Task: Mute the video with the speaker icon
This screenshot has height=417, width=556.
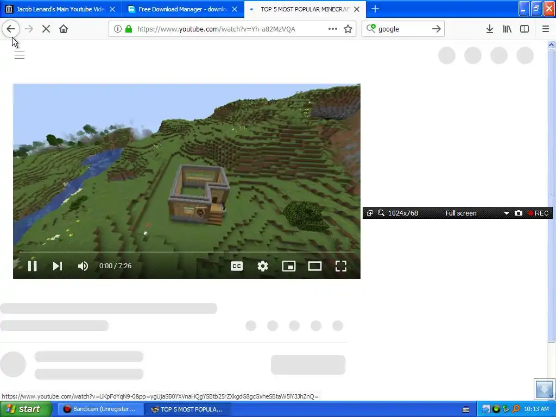Action: [x=83, y=266]
